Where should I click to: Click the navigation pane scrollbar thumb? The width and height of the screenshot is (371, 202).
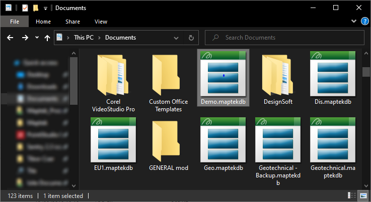pyautogui.click(x=73, y=81)
